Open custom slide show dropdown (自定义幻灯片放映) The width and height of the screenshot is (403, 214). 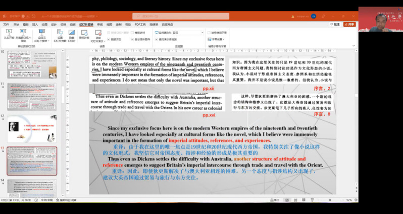41,36
